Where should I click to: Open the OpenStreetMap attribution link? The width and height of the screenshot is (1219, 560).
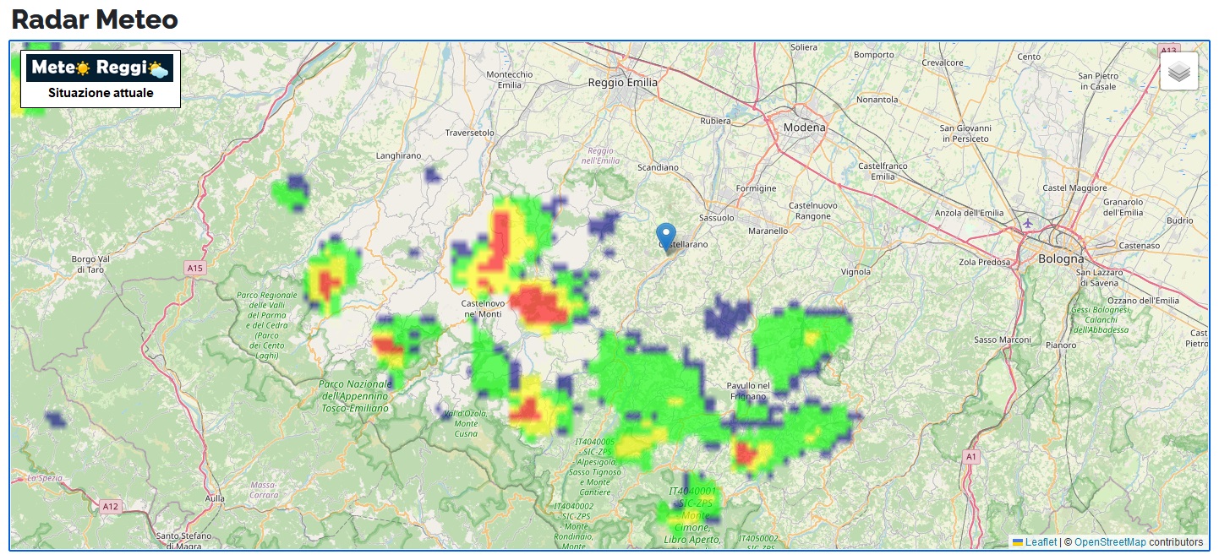1110,542
